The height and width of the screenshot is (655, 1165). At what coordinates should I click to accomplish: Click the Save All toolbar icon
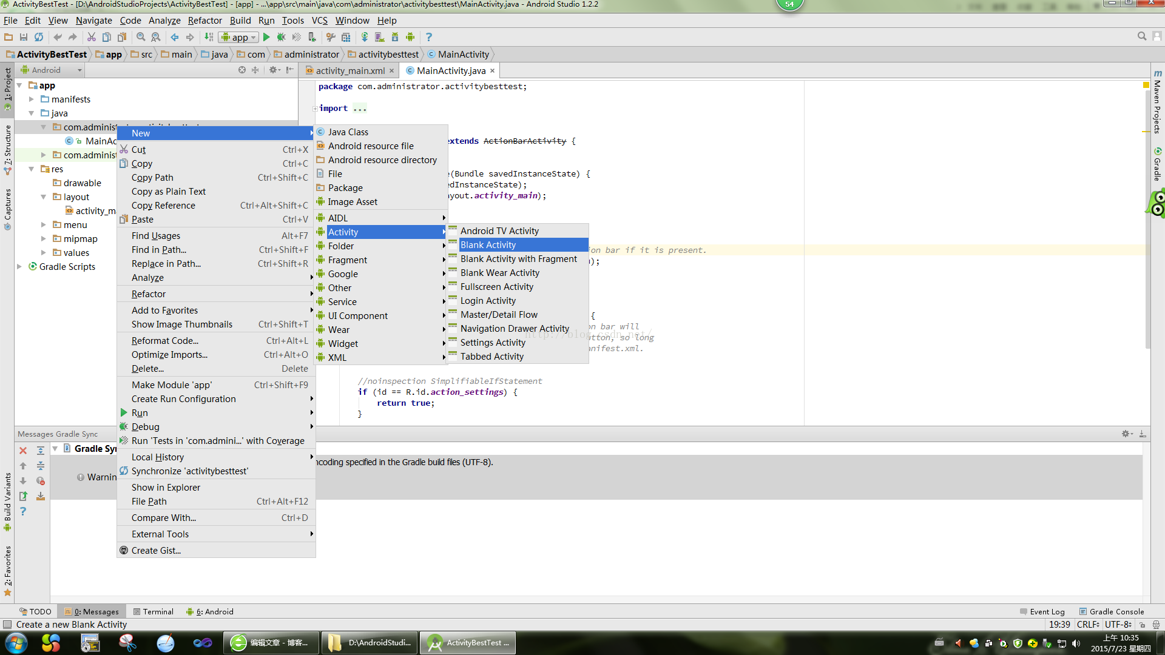pos(24,37)
